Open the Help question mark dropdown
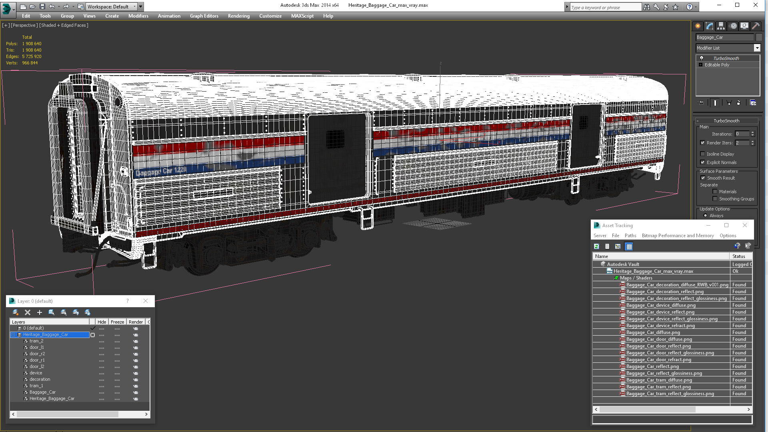768x432 pixels. tap(696, 7)
